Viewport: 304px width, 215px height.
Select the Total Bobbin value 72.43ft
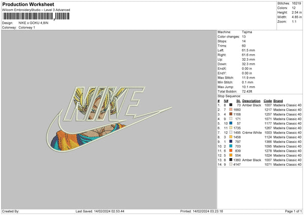pyautogui.click(x=247, y=91)
